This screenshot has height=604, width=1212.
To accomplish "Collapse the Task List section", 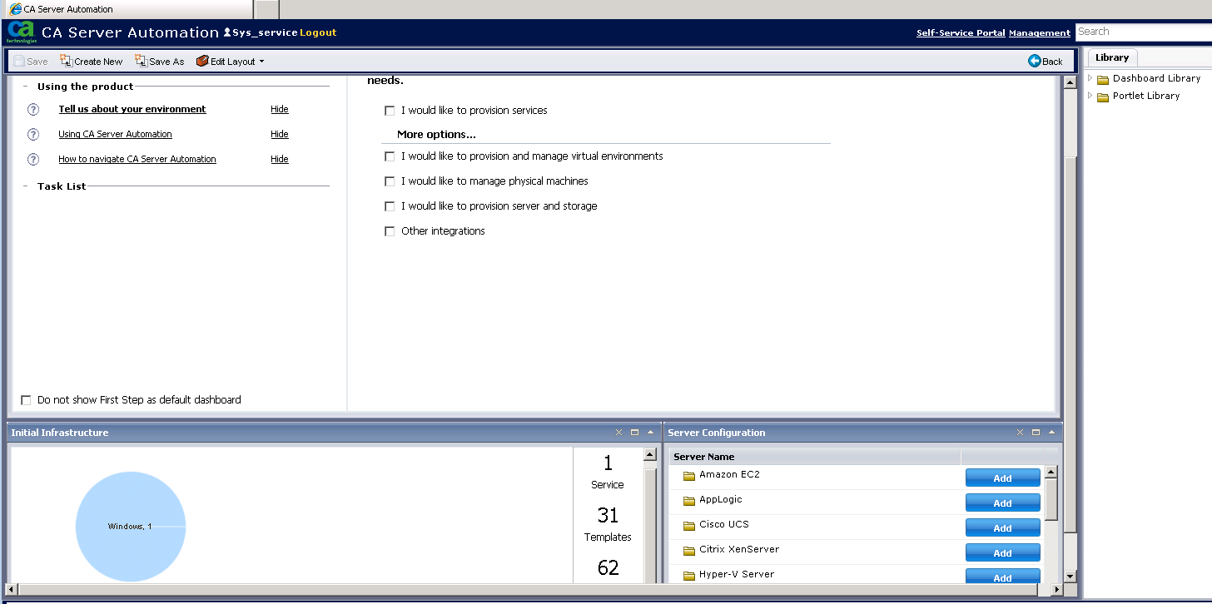I will [26, 186].
